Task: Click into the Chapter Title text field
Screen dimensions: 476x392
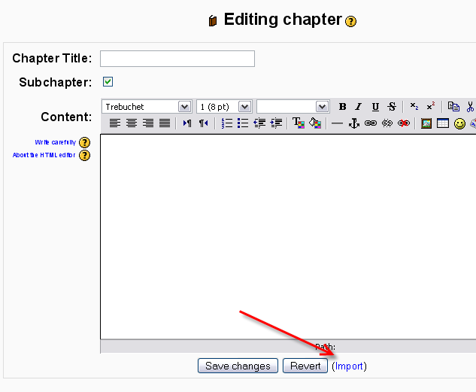Action: [177, 59]
